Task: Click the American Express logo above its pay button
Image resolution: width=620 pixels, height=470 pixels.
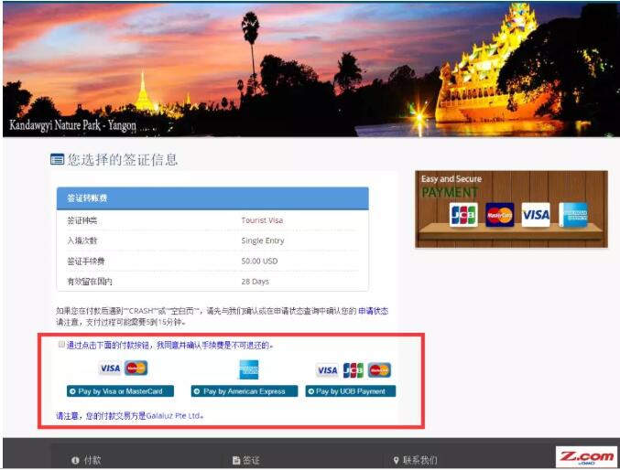Action: [248, 369]
